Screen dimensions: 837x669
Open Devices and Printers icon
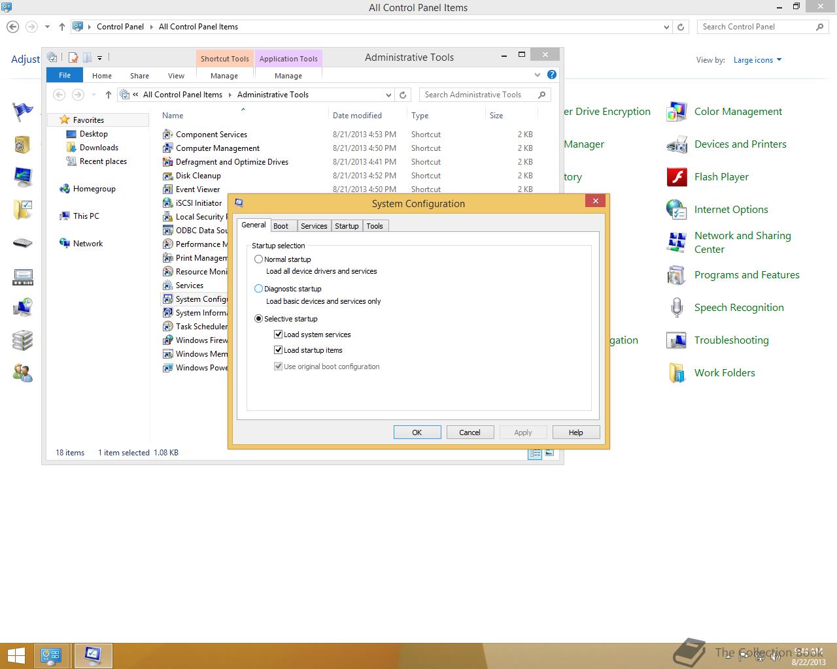tap(676, 144)
